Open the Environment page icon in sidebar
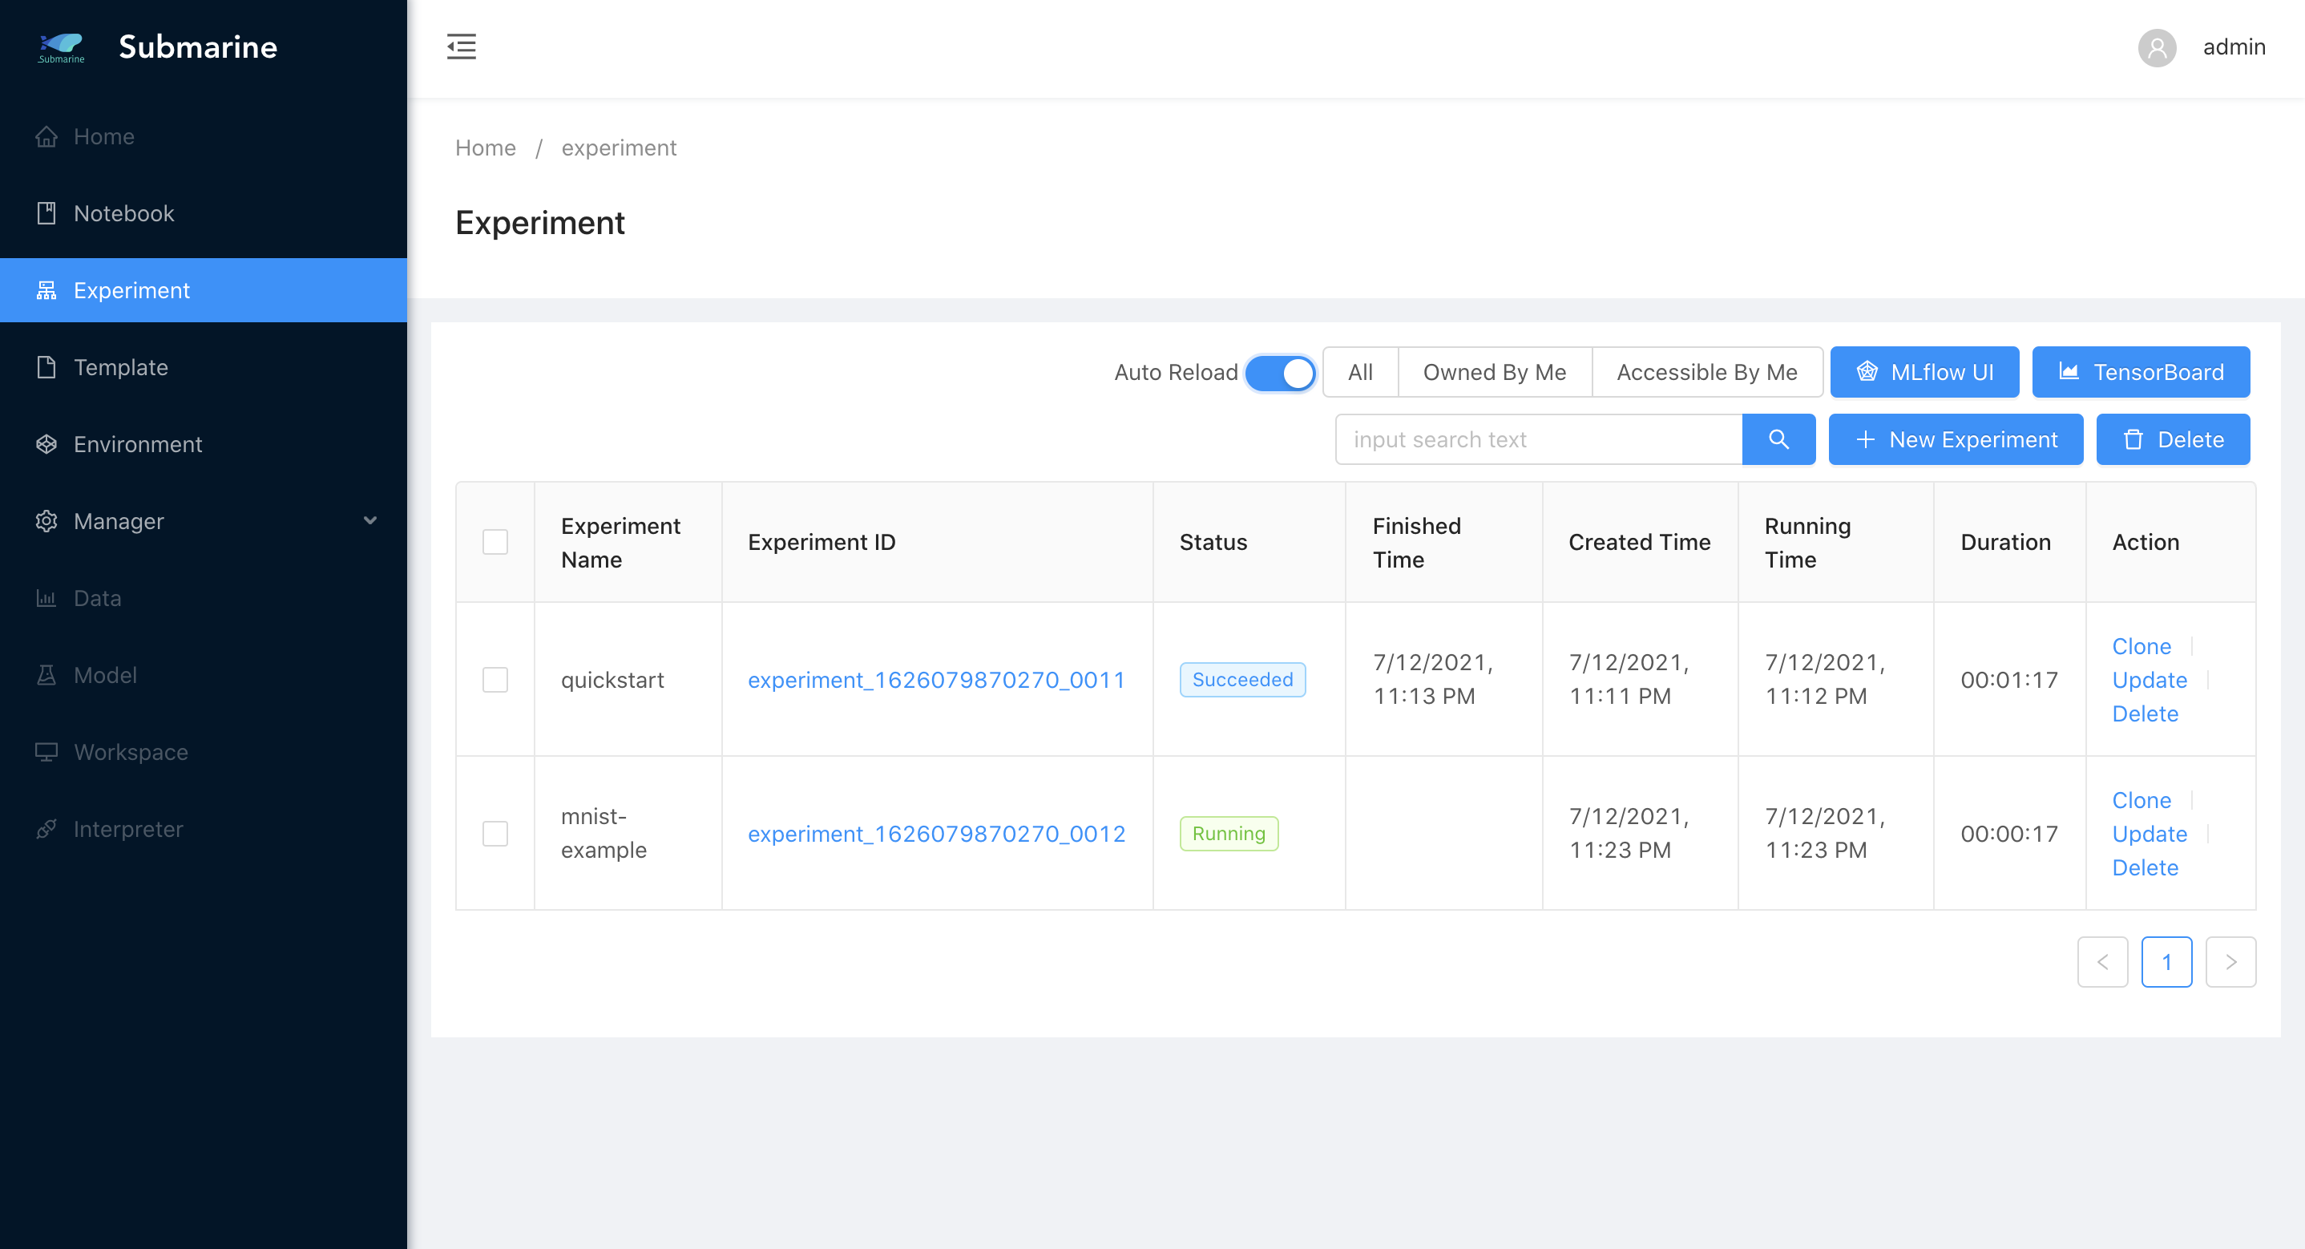This screenshot has height=1249, width=2305. [x=46, y=444]
